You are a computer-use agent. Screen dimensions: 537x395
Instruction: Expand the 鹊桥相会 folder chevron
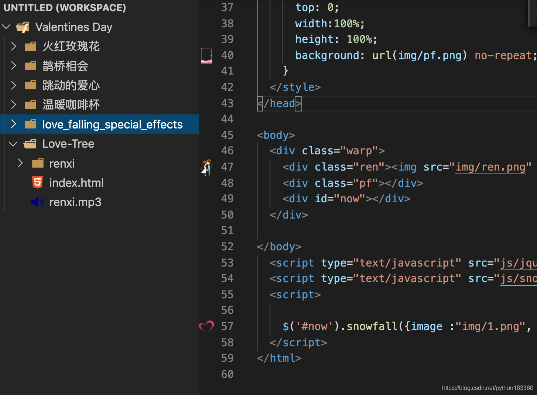14,66
